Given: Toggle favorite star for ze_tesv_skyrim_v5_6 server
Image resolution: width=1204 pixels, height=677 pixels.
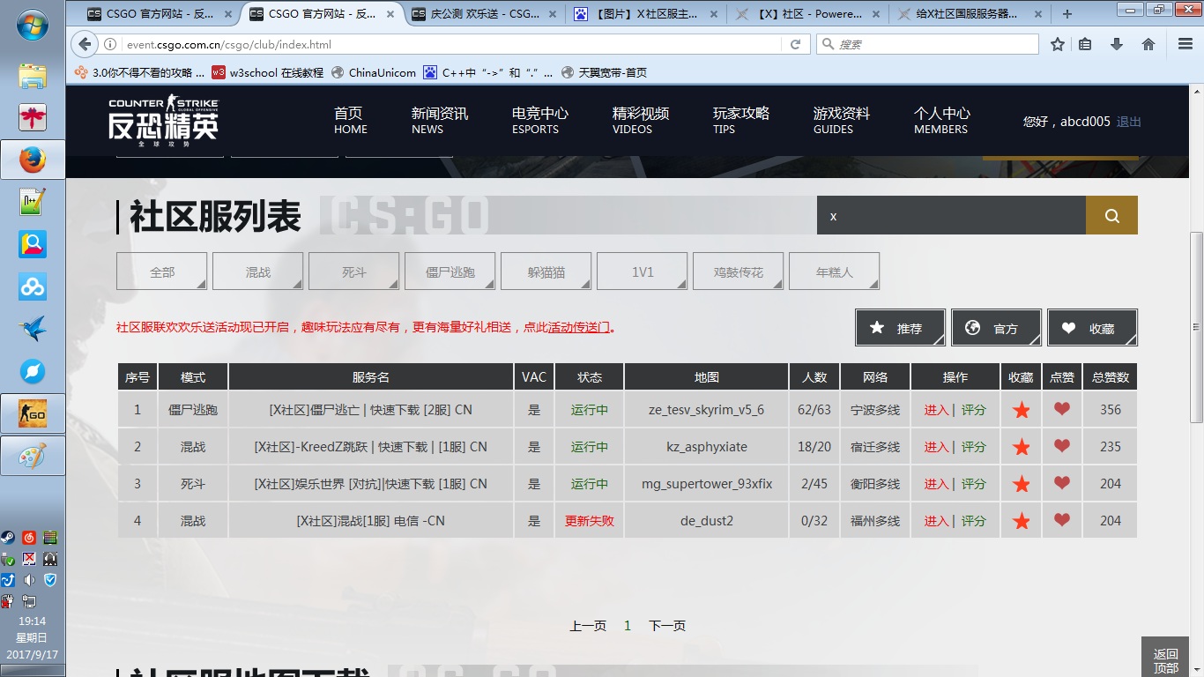Looking at the screenshot, I should (1021, 410).
